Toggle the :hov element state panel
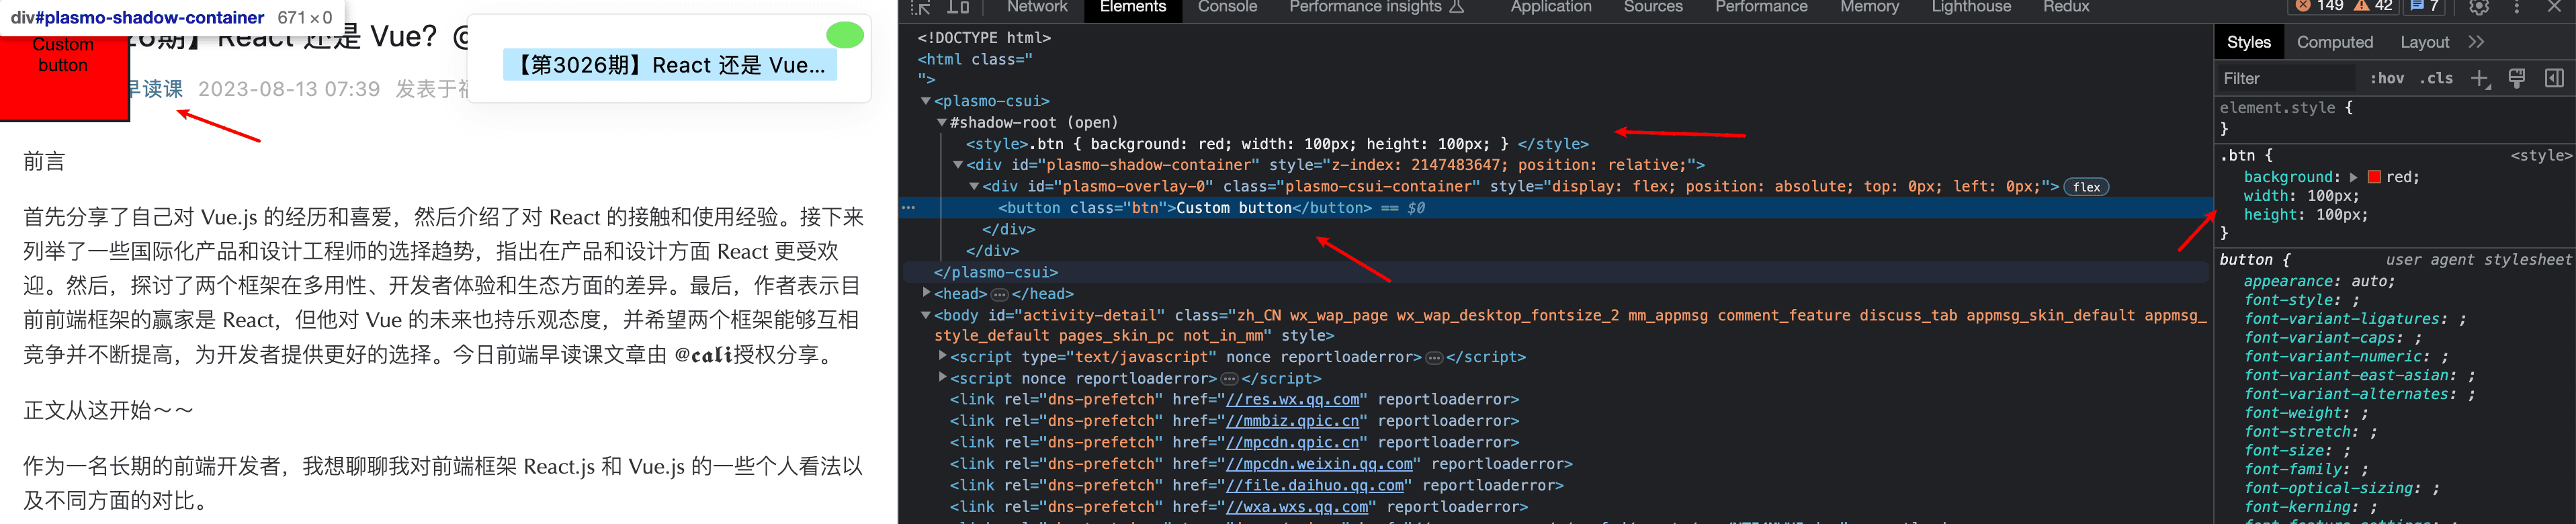 tap(2386, 79)
